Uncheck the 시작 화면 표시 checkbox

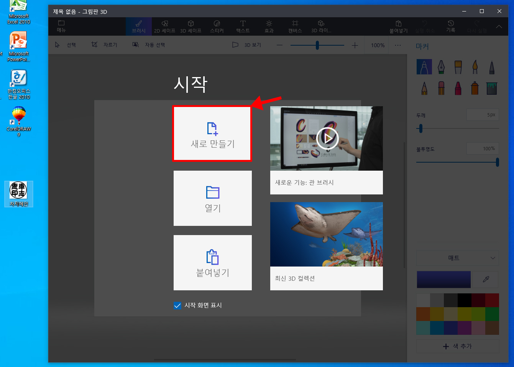(177, 306)
